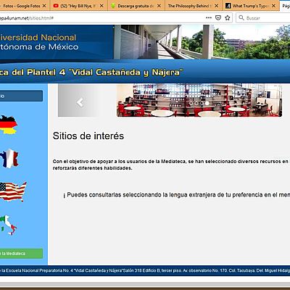Image resolution: width=290 pixels, height=290 pixels.
Task: Select the third carousel indicator dot
Action: pyautogui.click(x=202, y=103)
